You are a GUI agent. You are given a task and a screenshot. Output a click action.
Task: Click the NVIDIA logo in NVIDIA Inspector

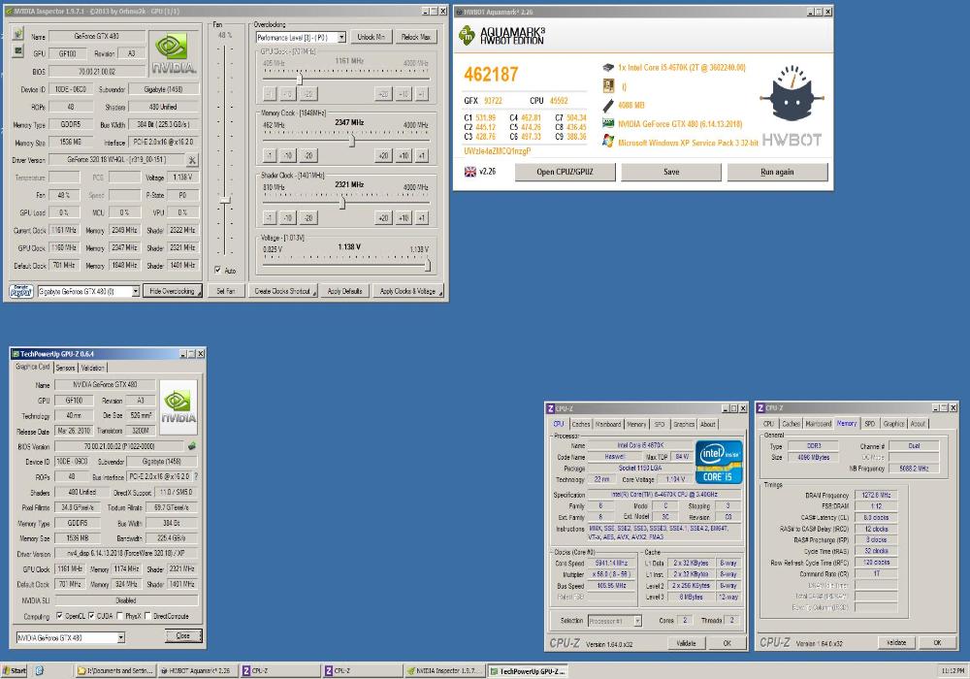174,53
